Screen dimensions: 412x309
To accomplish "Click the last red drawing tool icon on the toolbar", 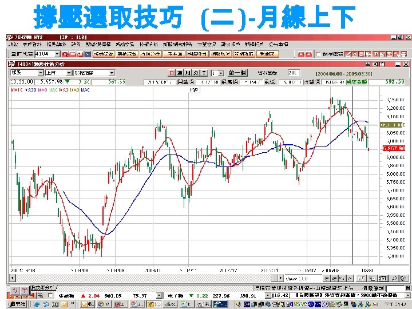I will (x=404, y=54).
